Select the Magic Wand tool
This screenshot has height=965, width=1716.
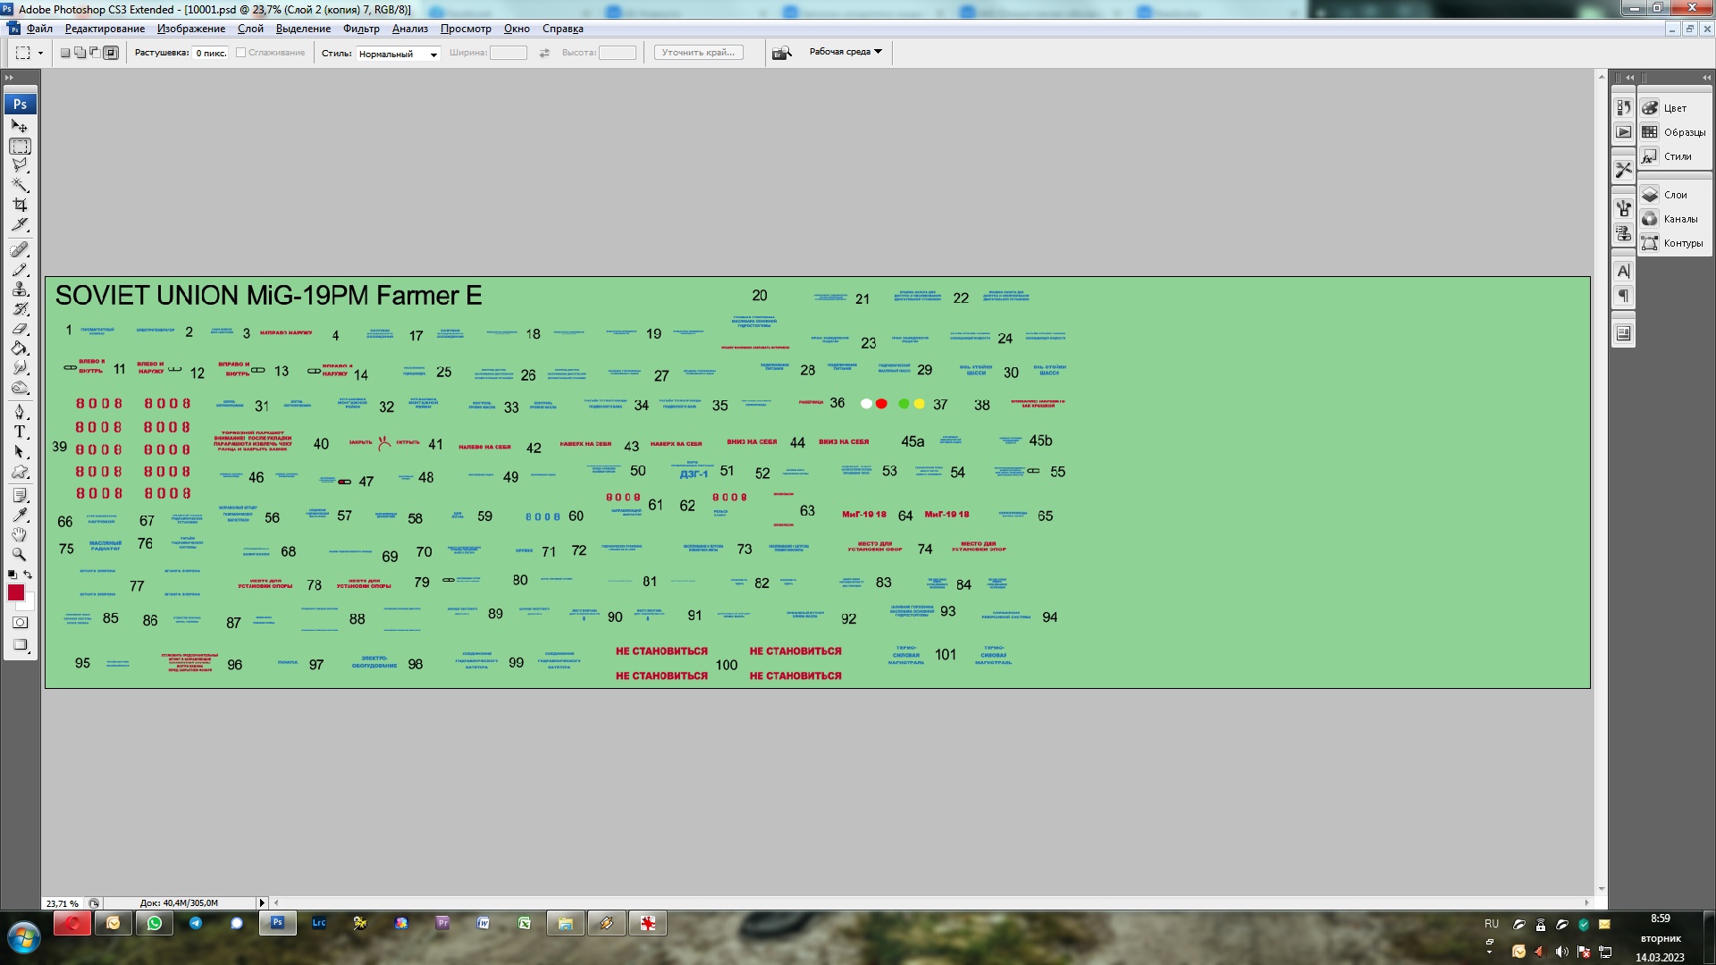(x=20, y=186)
